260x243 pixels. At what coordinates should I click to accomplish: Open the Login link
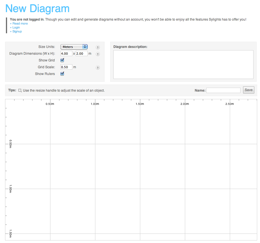(16, 27)
